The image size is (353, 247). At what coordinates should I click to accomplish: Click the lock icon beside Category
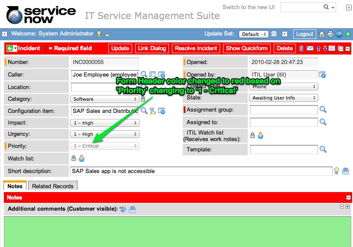143,99
